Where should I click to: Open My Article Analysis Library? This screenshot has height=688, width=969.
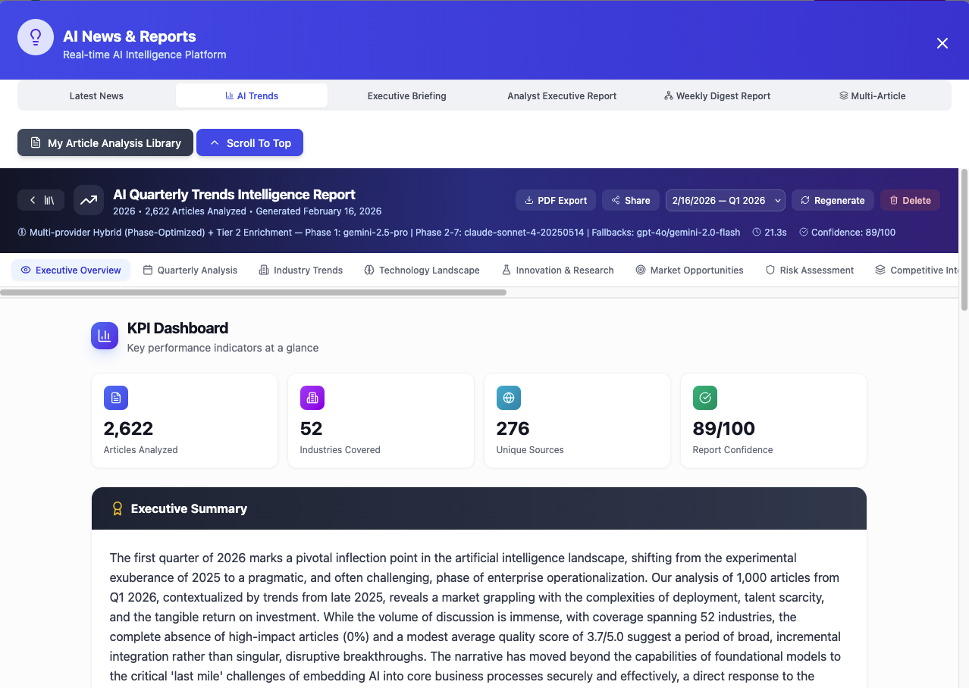click(x=105, y=142)
